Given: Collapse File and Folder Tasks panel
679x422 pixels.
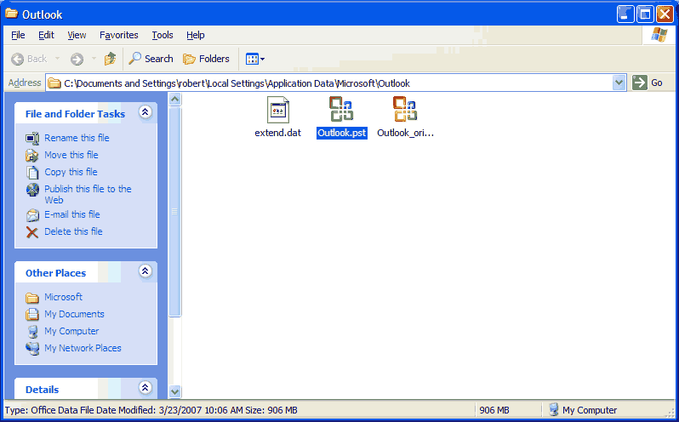Looking at the screenshot, I should pyautogui.click(x=145, y=112).
